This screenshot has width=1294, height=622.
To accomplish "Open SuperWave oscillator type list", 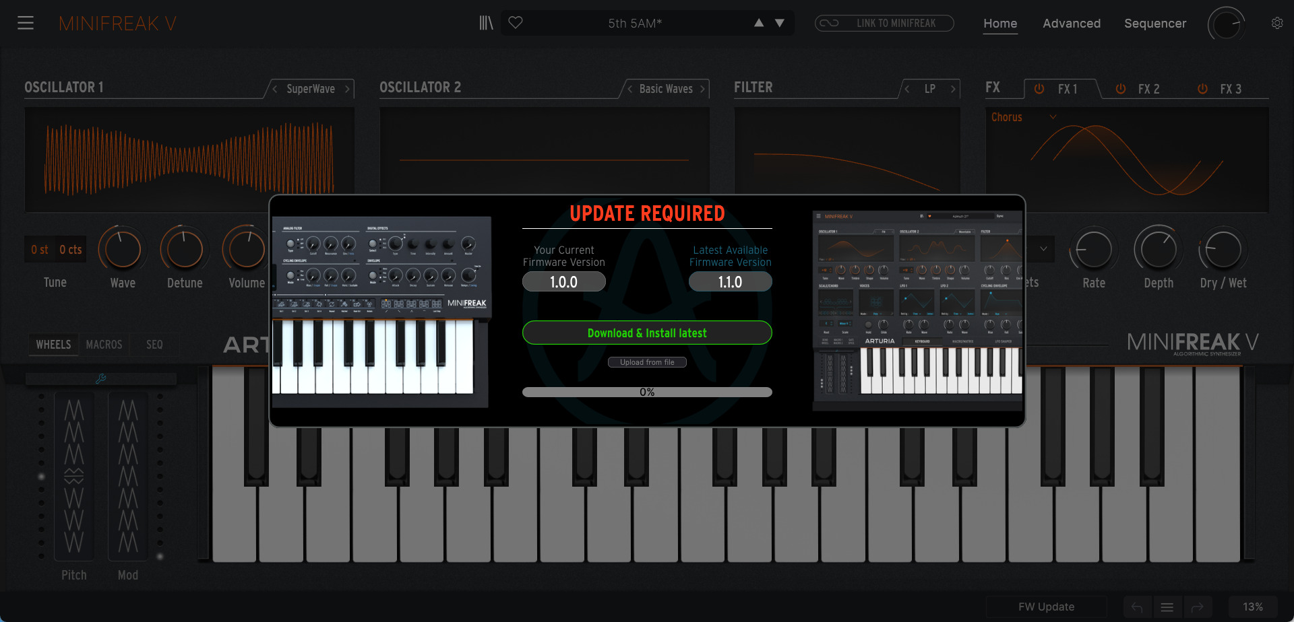I will point(311,89).
